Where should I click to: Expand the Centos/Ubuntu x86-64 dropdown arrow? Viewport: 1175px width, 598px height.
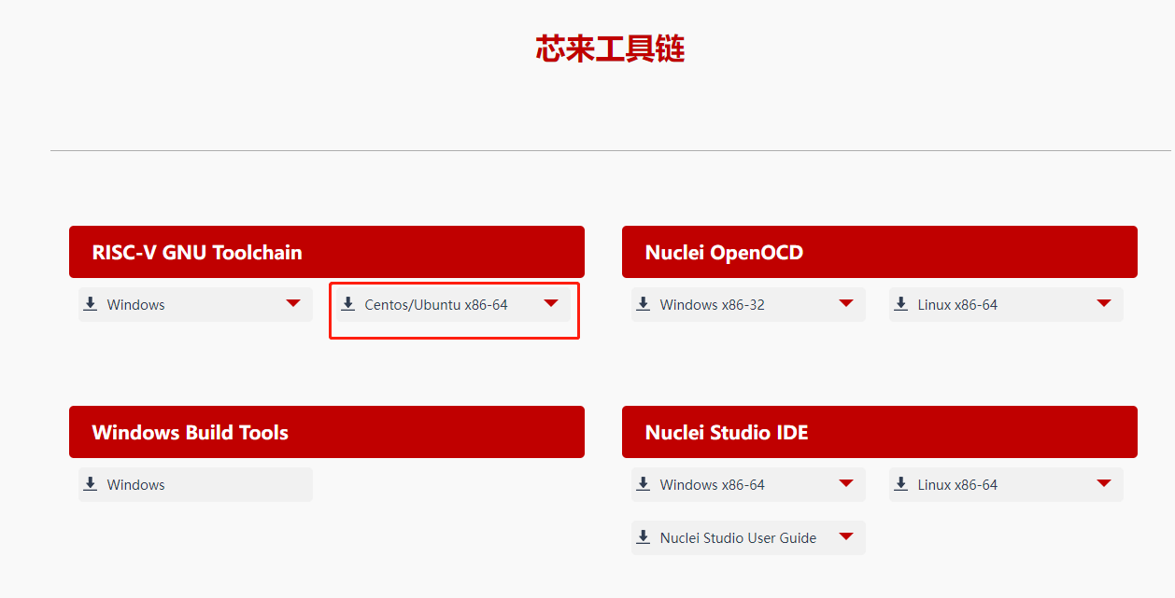pos(551,303)
